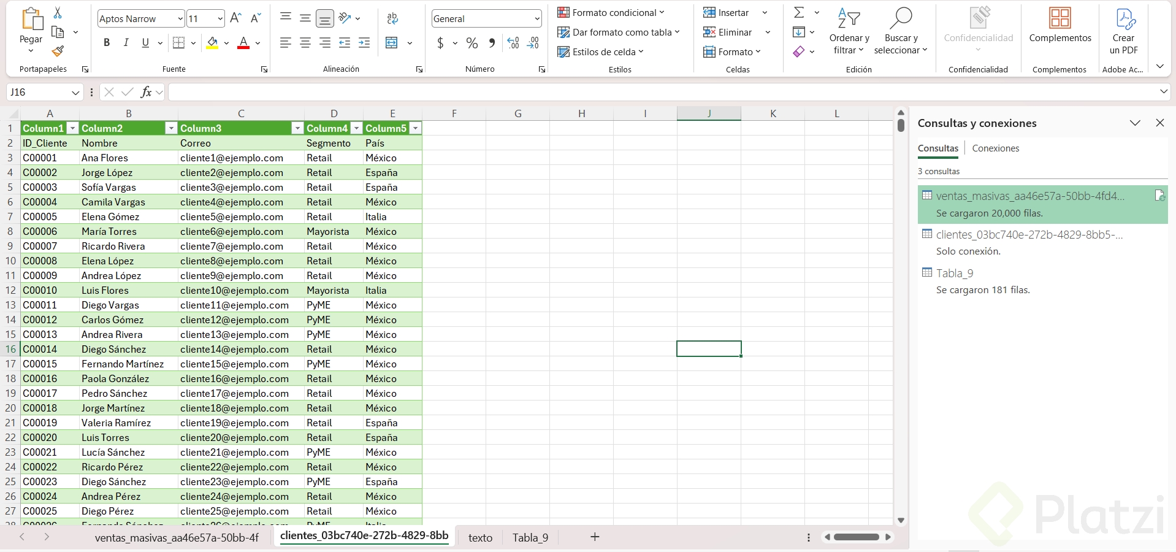Screen dimensions: 1176x552
Task: Open Column5 filter dropdown
Action: tap(416, 128)
